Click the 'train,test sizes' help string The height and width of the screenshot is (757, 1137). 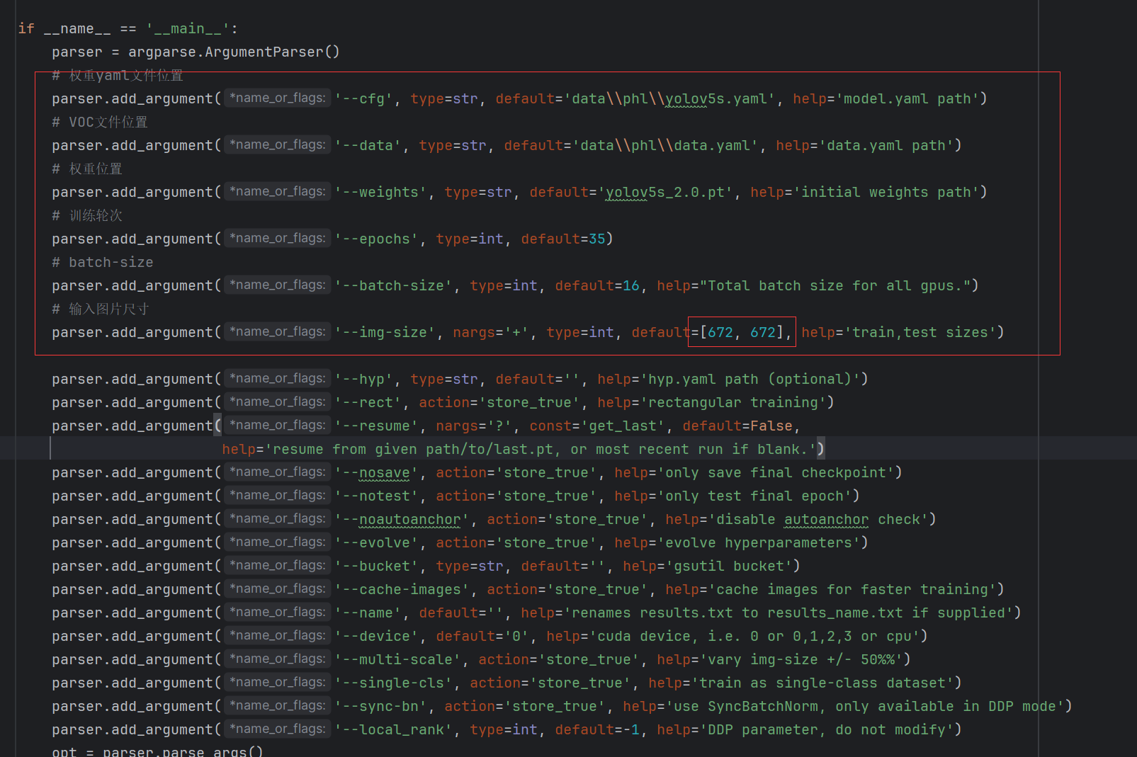920,332
